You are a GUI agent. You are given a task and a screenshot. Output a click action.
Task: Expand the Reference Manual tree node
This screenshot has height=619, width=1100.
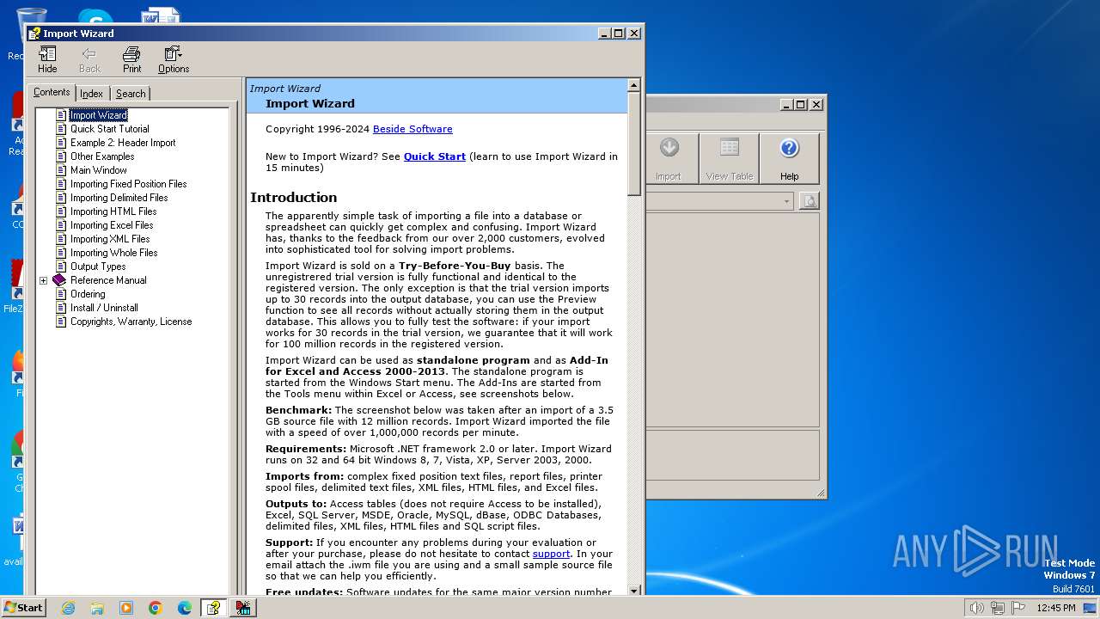point(43,280)
